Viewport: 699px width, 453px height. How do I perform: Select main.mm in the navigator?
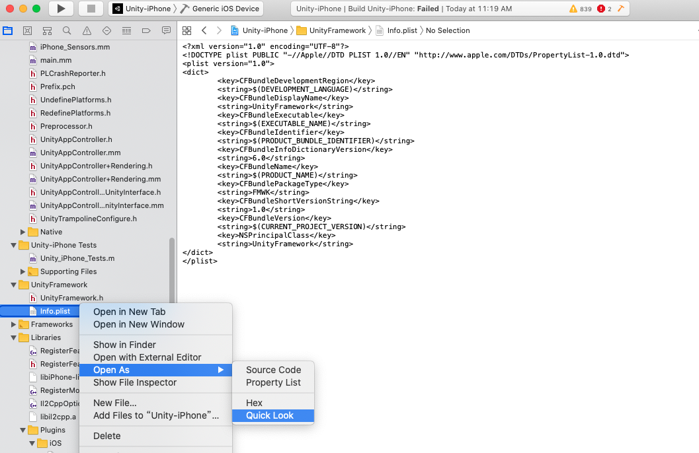[x=56, y=60]
